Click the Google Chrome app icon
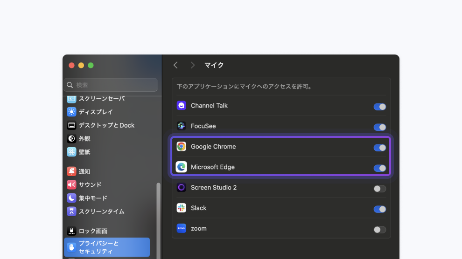 coord(182,147)
